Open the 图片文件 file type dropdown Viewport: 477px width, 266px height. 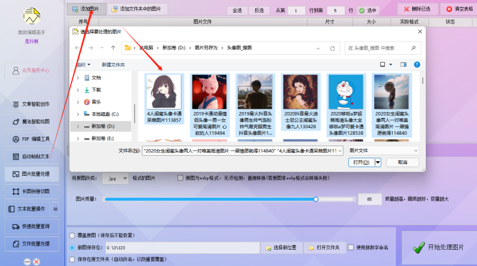[x=383, y=150]
